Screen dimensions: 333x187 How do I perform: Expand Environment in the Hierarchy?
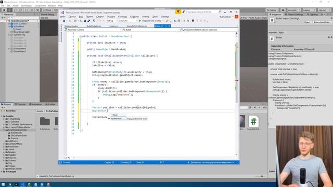[x=9, y=48]
